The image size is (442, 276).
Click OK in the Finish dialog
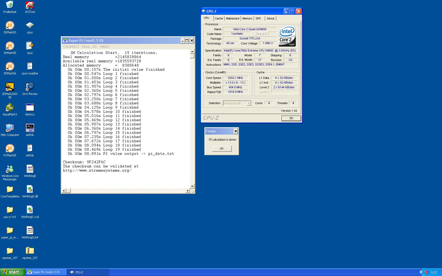[x=222, y=149]
